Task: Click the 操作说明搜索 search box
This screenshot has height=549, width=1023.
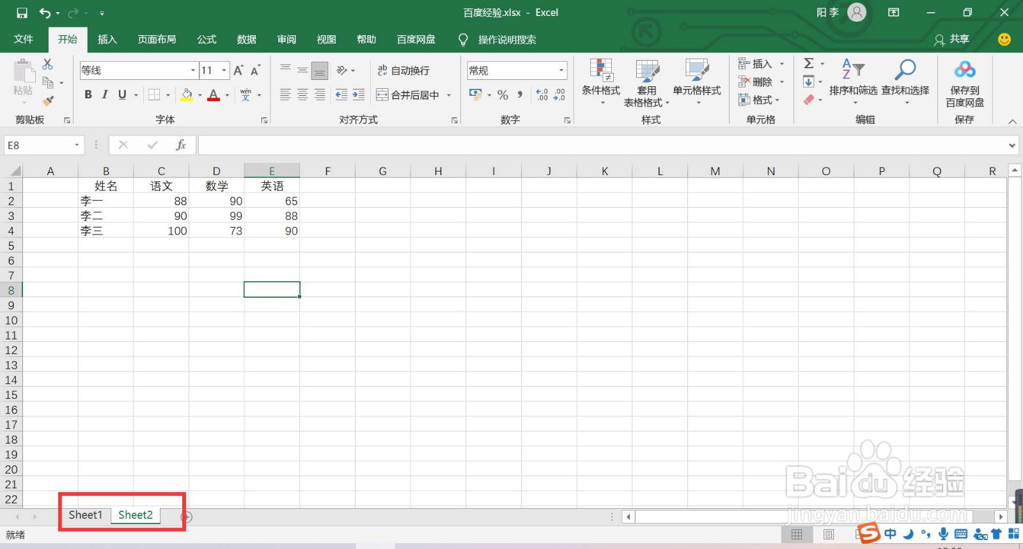Action: [507, 40]
